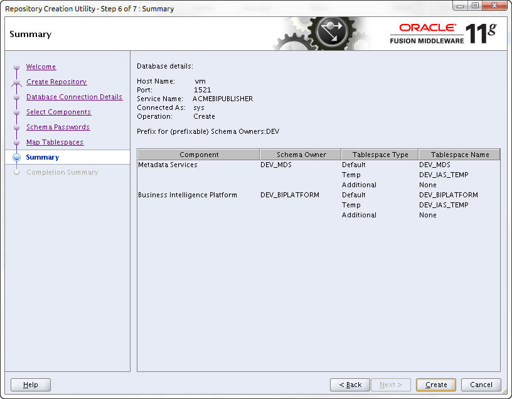Open the Schema Passwords step
This screenshot has height=399, width=512.
pos(58,127)
